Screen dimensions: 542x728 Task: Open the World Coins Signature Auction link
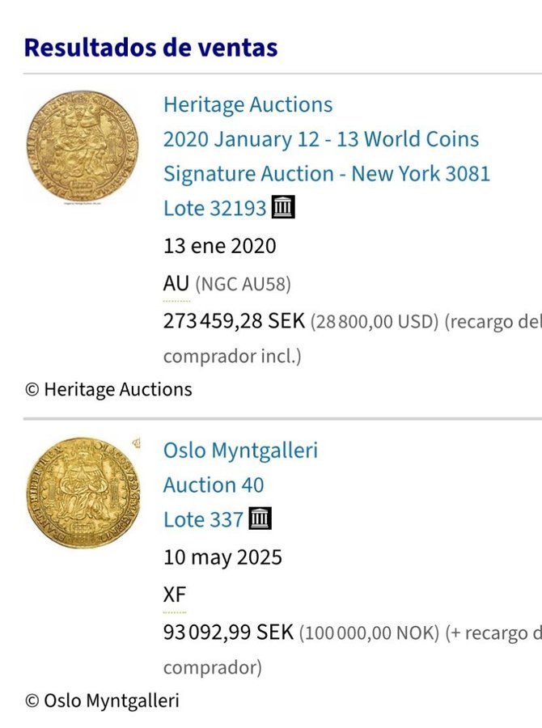click(326, 156)
